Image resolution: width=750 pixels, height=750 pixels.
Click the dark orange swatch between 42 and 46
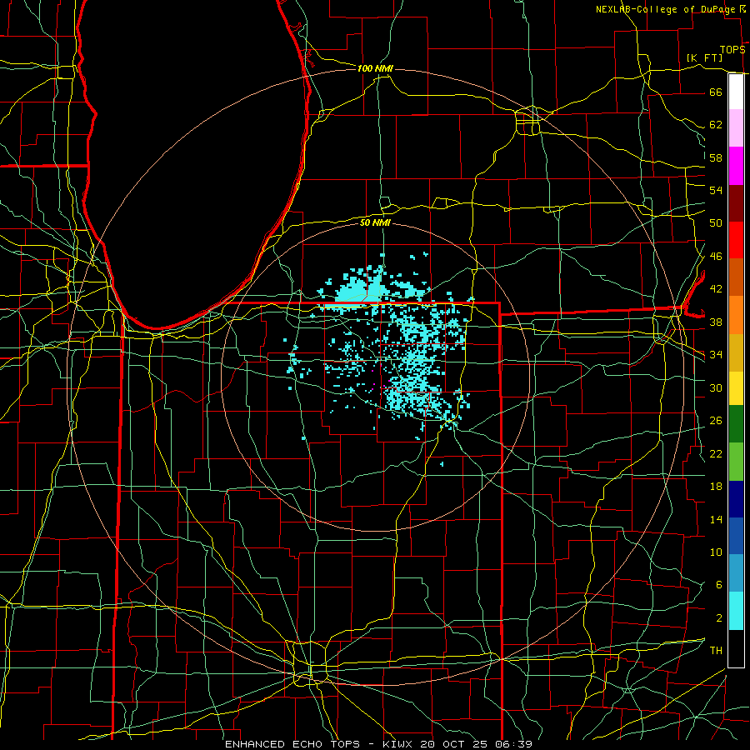click(736, 277)
